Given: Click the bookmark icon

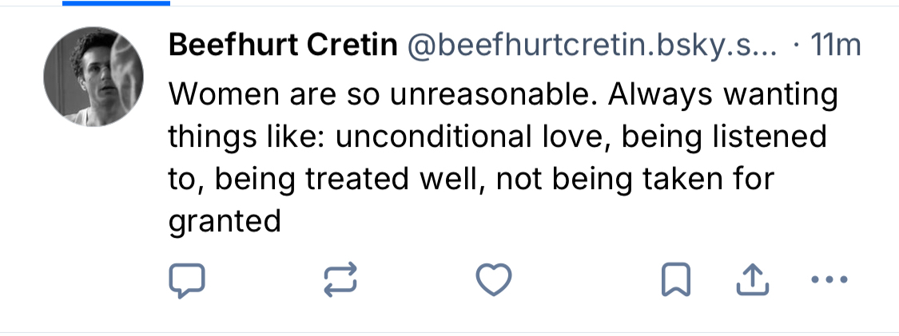Looking at the screenshot, I should (677, 279).
